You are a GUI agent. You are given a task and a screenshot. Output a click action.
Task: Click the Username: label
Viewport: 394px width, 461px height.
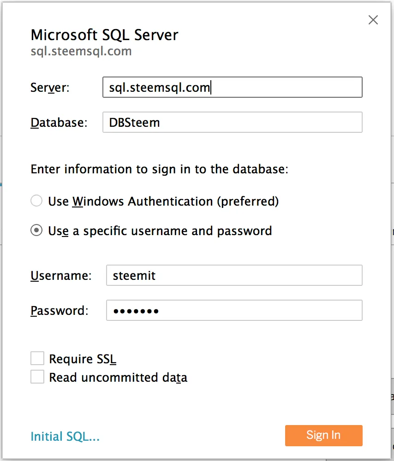pos(61,276)
